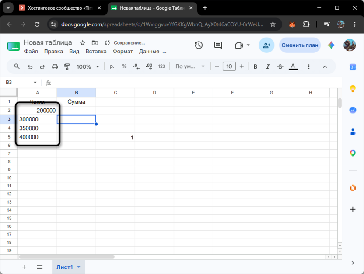The image size is (364, 274).
Task: Hide the side panel with chevron
Action: (353, 263)
